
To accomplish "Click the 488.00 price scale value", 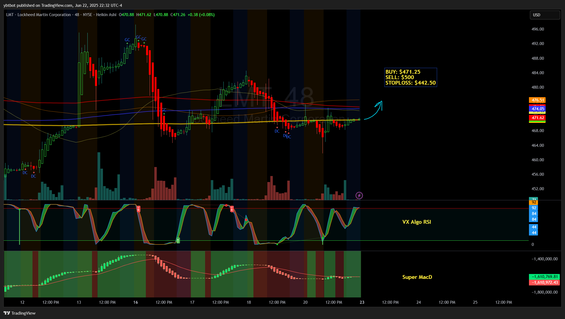I will click(537, 58).
